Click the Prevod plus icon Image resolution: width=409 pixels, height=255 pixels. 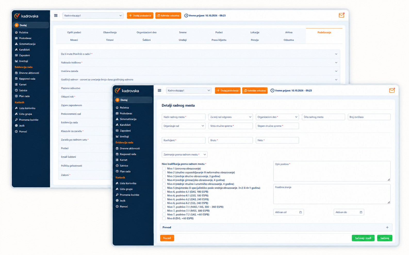pyautogui.click(x=387, y=227)
